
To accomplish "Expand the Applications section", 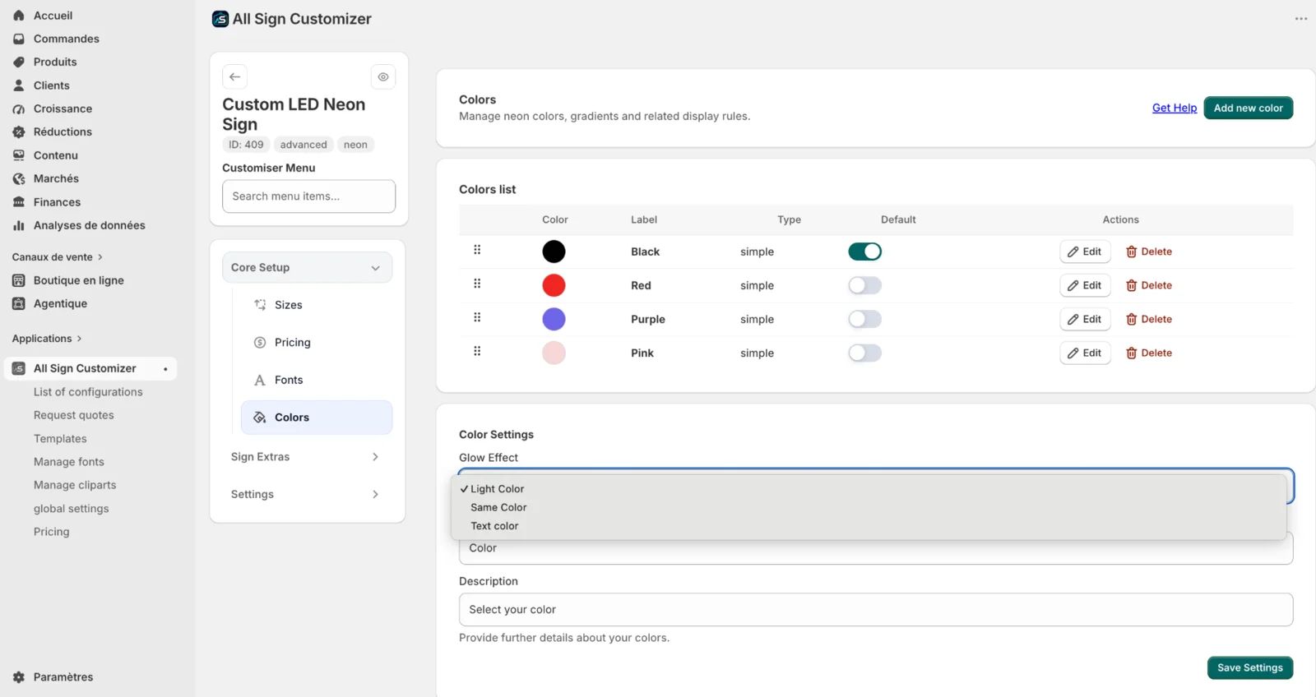I will click(x=47, y=339).
